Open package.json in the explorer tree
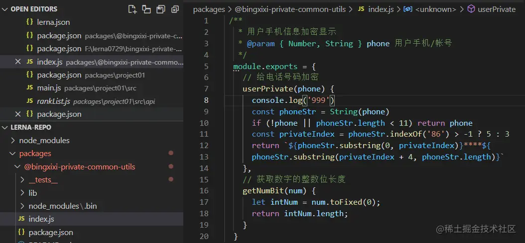 tap(51, 232)
